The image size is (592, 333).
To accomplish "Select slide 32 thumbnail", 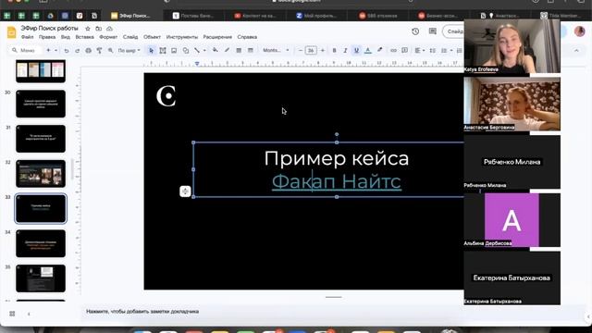I will click(41, 174).
